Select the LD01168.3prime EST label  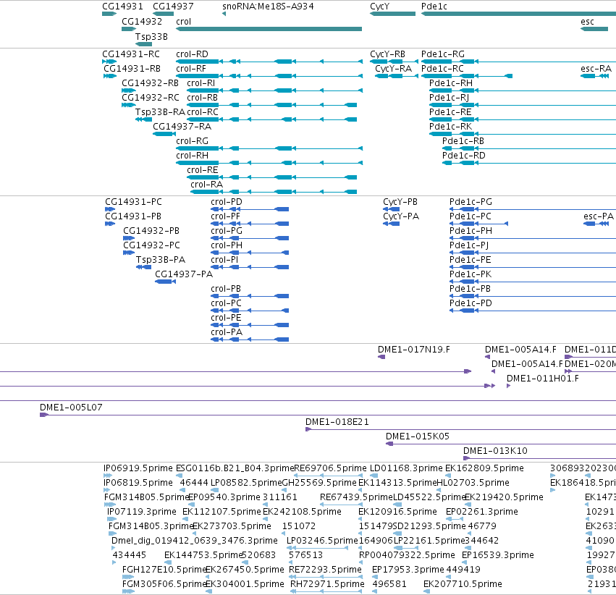(x=406, y=468)
